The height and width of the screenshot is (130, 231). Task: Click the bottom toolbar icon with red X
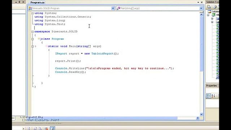pos(46,129)
